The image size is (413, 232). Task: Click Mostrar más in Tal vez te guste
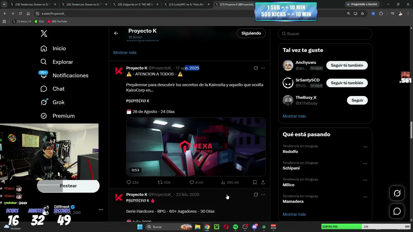[x=294, y=116]
